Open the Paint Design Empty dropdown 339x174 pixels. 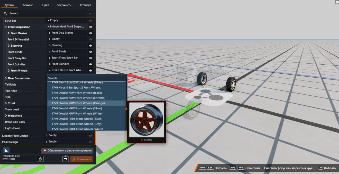coord(65,142)
